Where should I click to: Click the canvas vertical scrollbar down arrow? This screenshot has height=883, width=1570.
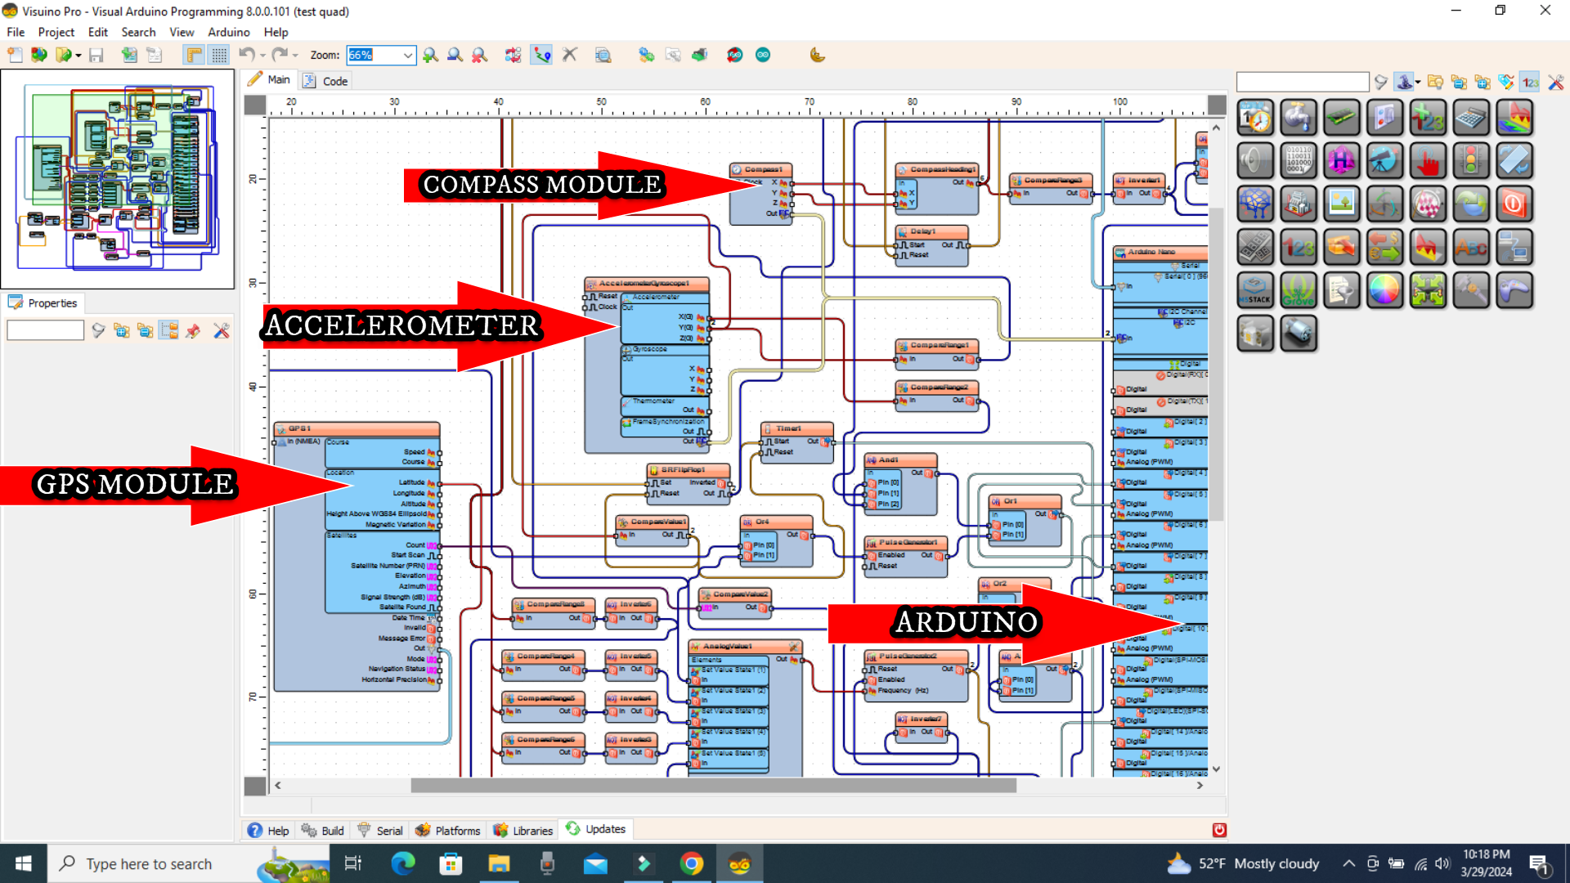(1217, 769)
